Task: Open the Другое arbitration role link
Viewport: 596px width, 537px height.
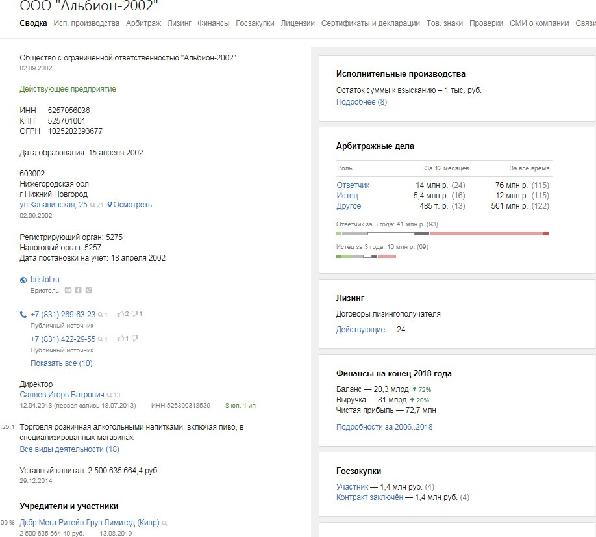Action: 349,206
